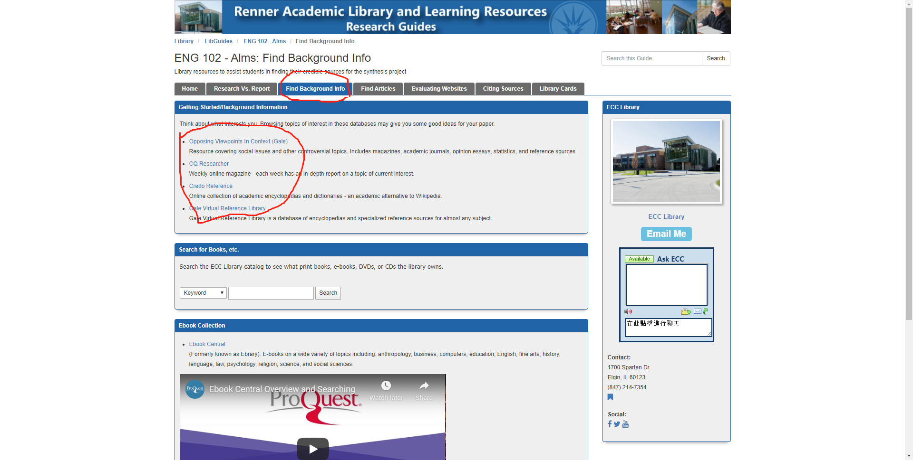Click the ECC Library building photo

coord(666,161)
